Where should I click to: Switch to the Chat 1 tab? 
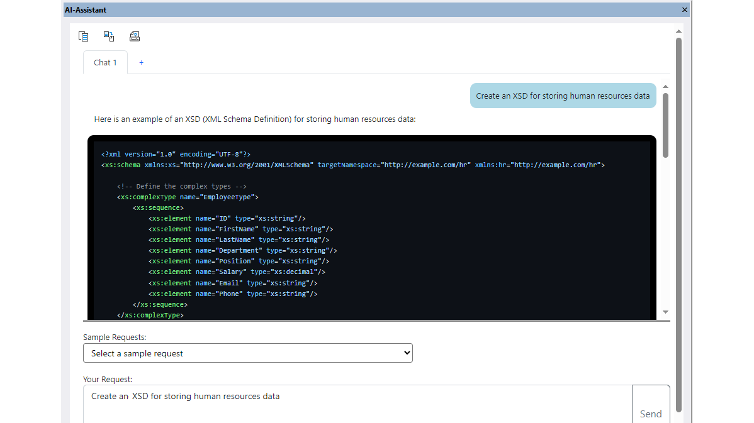pyautogui.click(x=104, y=62)
